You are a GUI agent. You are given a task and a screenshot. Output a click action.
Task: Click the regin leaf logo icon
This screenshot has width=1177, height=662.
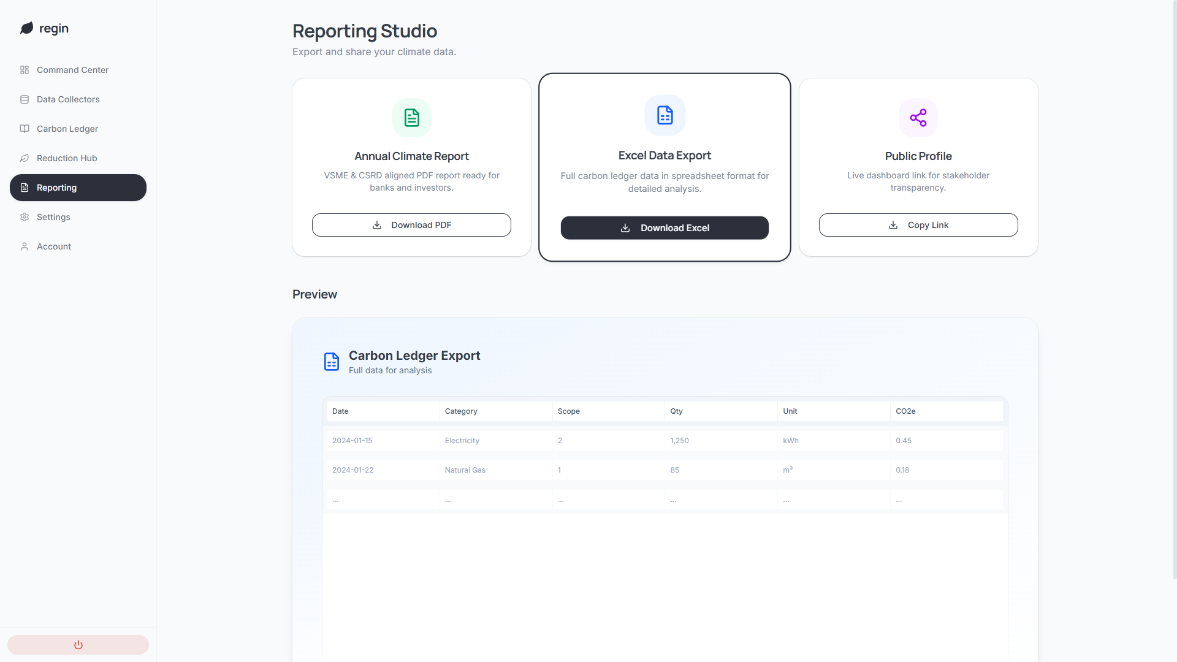pos(26,28)
